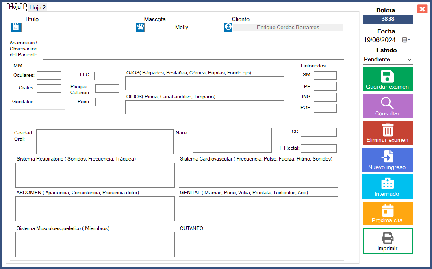Click the paw icon next to Mascota
Image resolution: width=432 pixels, height=269 pixels.
141,27
